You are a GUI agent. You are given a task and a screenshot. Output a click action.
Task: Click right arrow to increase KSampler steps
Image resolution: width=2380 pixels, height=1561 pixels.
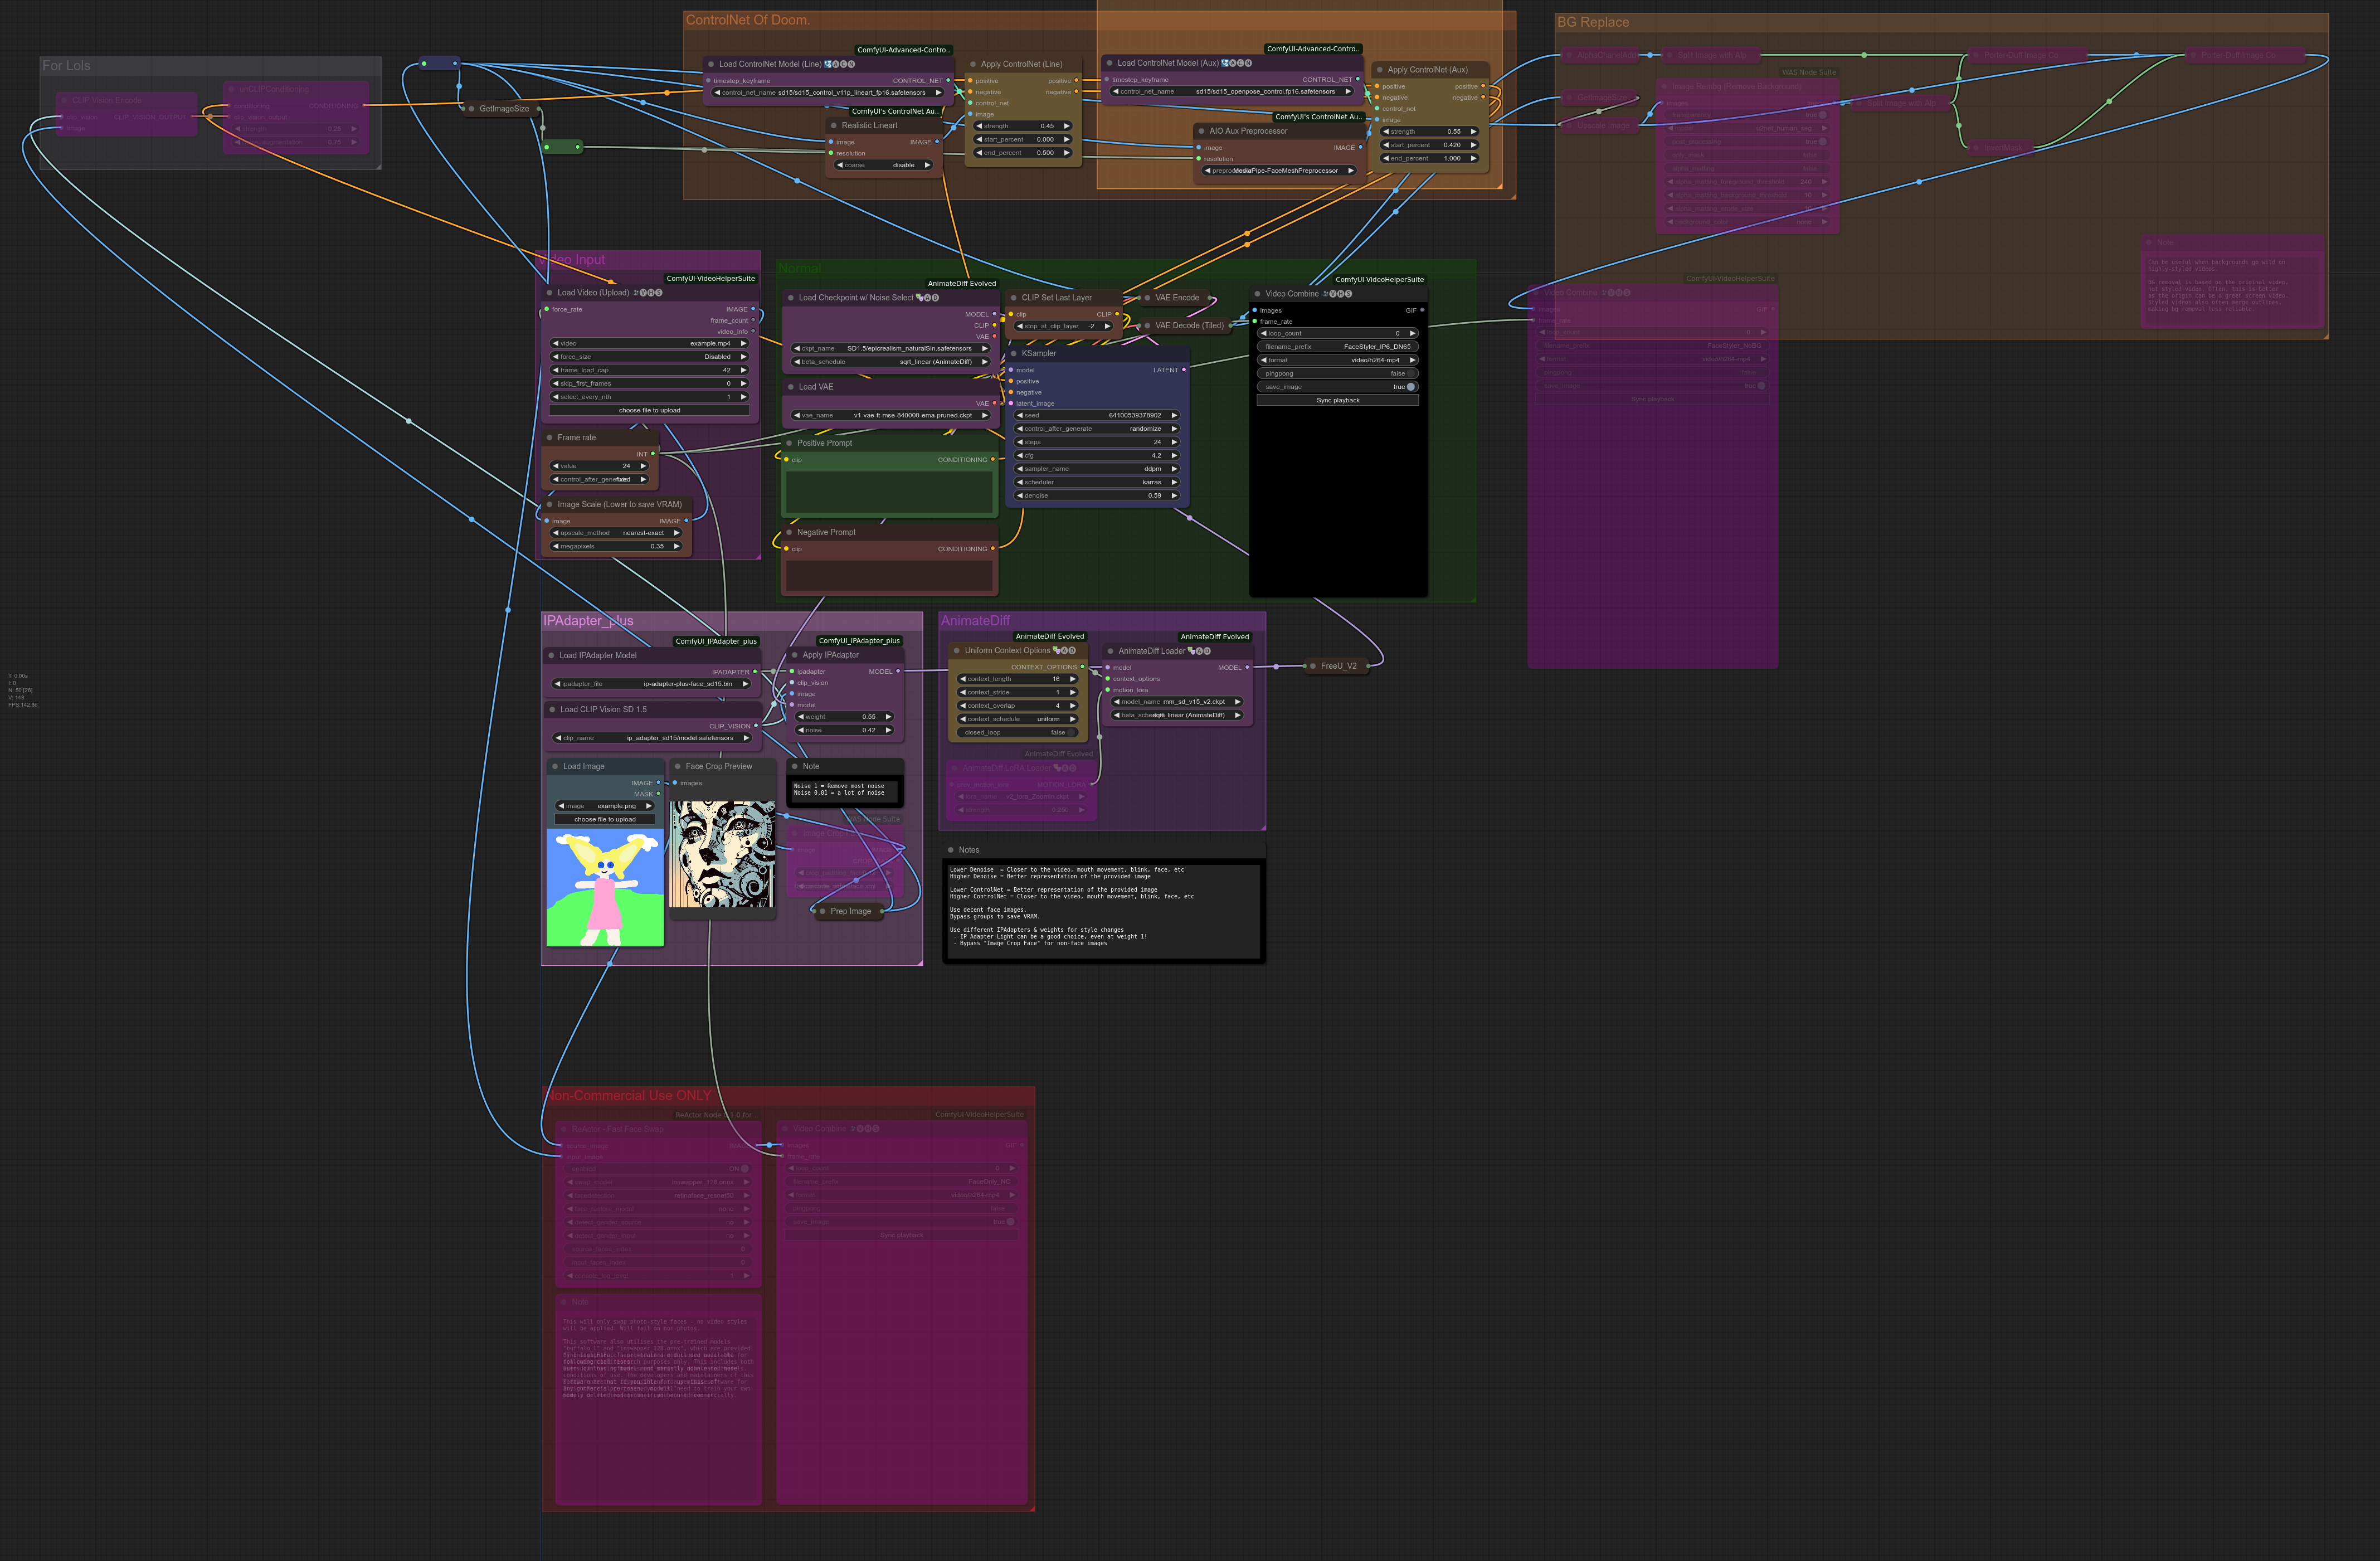(1174, 442)
